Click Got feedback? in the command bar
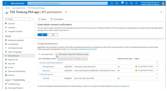 pyautogui.click(x=57, y=19)
